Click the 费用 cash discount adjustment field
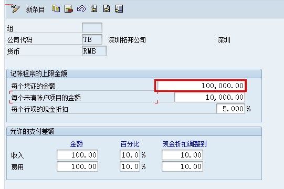This screenshot has width=284, height=189. click(182, 166)
